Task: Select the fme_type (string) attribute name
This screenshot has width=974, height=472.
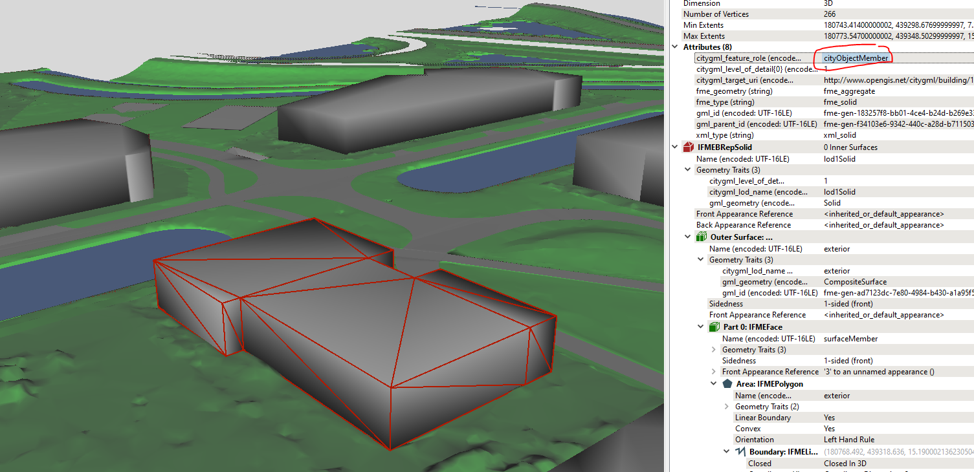Action: 725,102
